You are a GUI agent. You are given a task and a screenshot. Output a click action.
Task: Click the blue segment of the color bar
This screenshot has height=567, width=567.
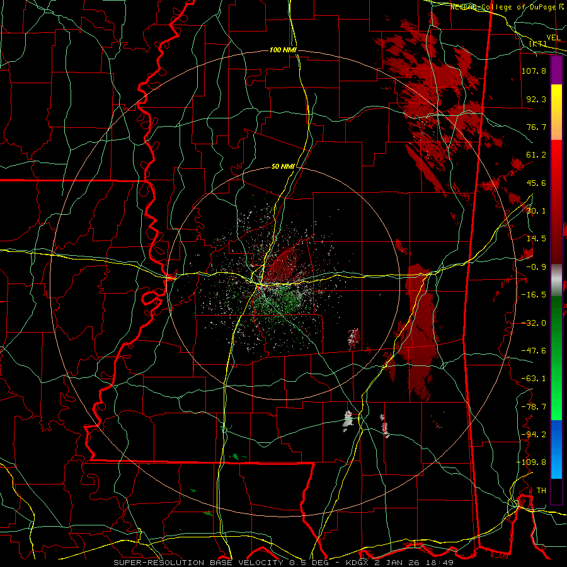coord(556,449)
